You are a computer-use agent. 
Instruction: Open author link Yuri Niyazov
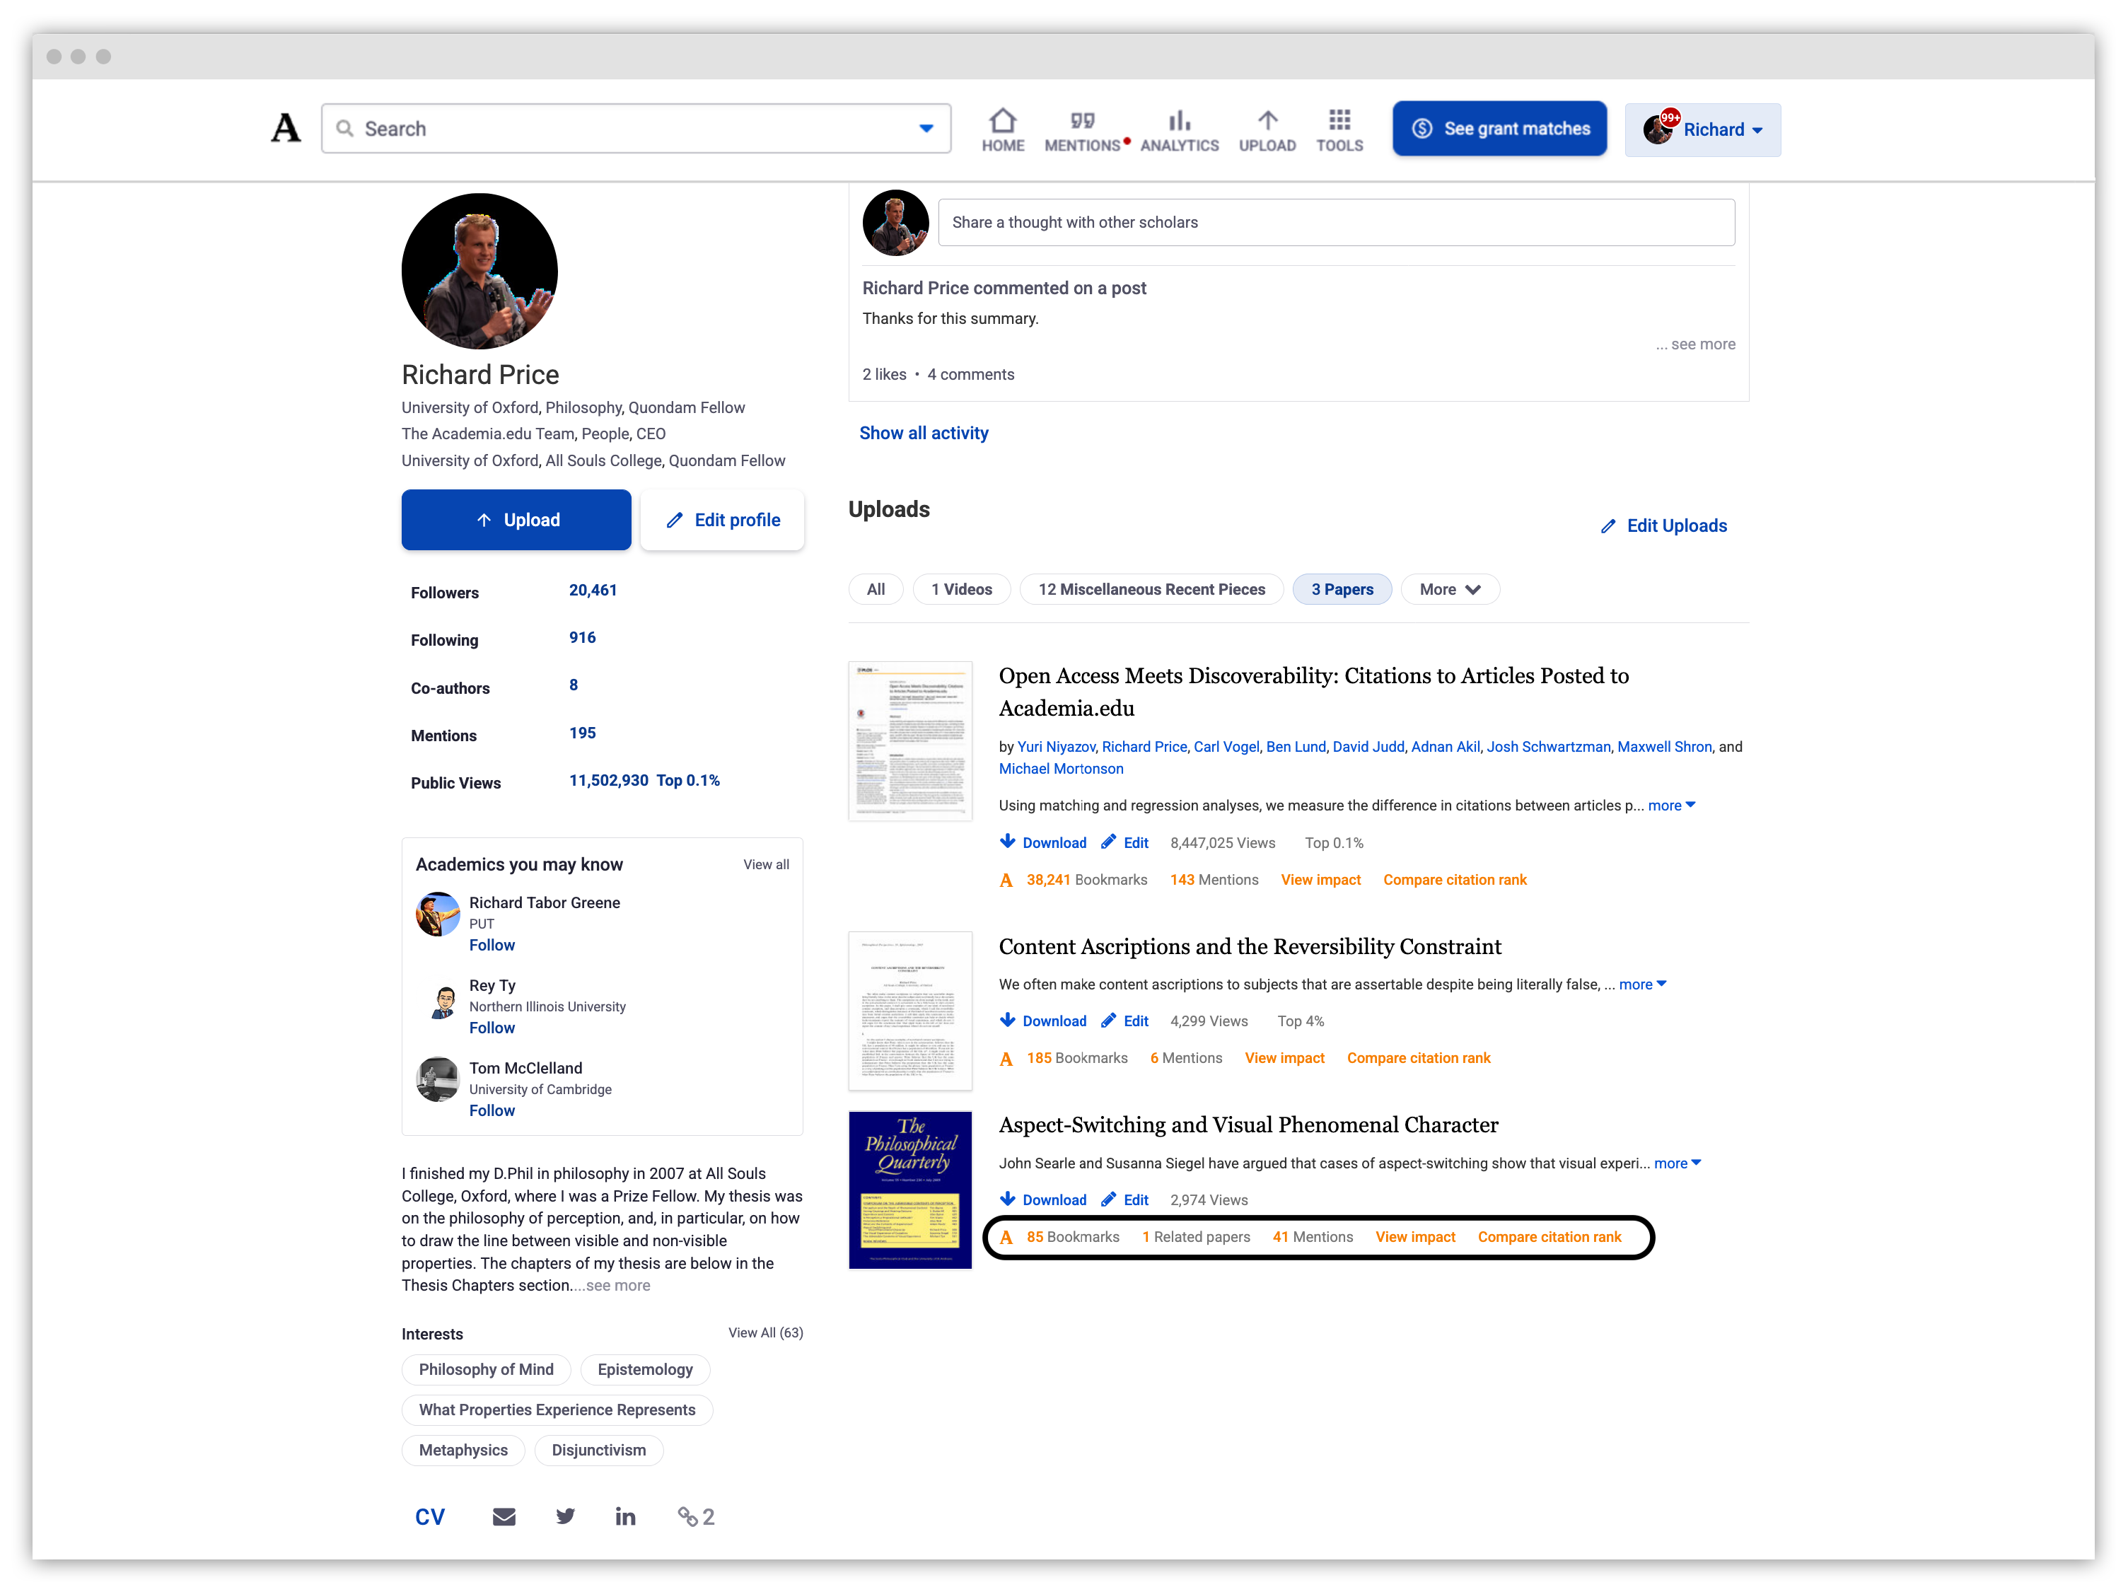point(1055,746)
